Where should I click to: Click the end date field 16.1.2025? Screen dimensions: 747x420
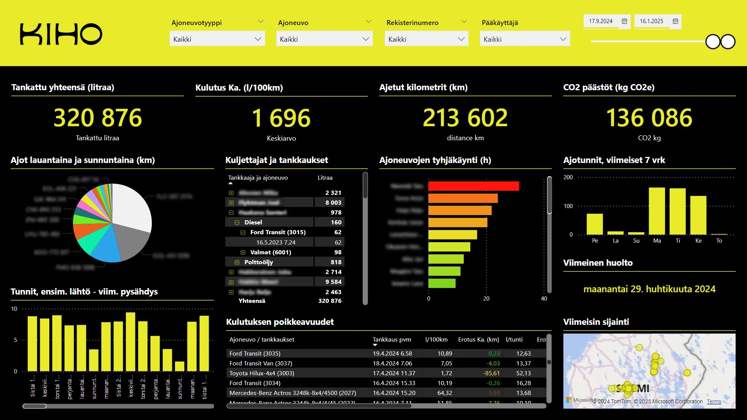pos(652,21)
